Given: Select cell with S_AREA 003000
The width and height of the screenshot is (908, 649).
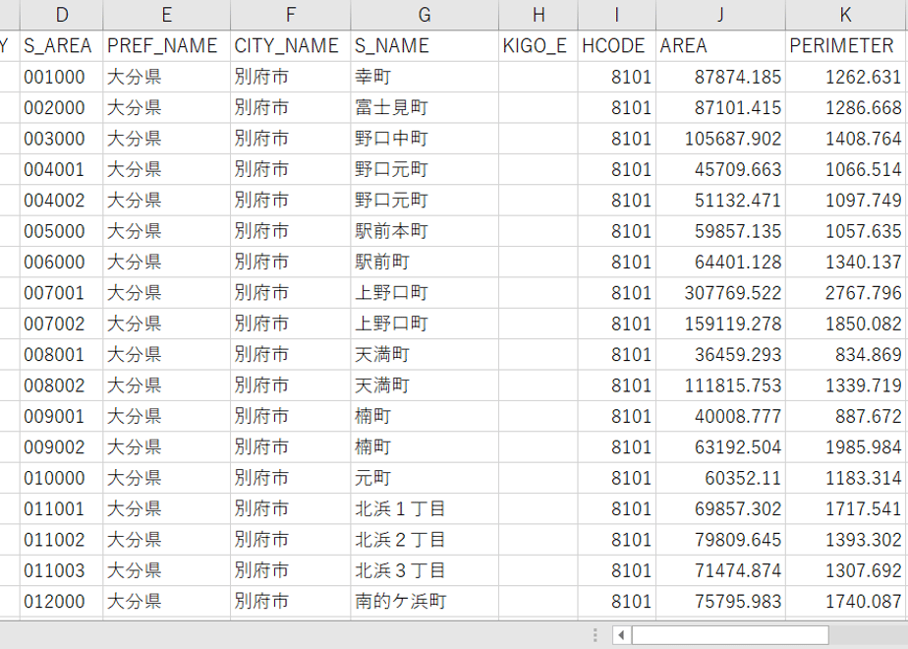Looking at the screenshot, I should (x=61, y=139).
